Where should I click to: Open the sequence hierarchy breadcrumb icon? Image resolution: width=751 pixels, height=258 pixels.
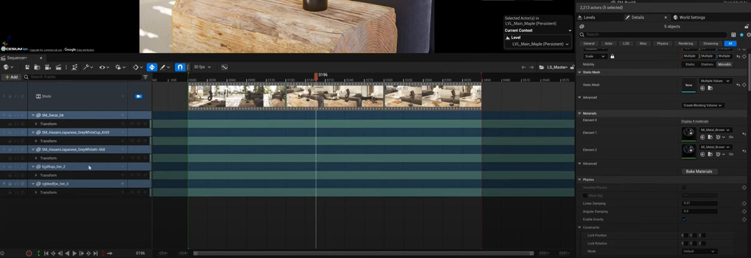74,67
